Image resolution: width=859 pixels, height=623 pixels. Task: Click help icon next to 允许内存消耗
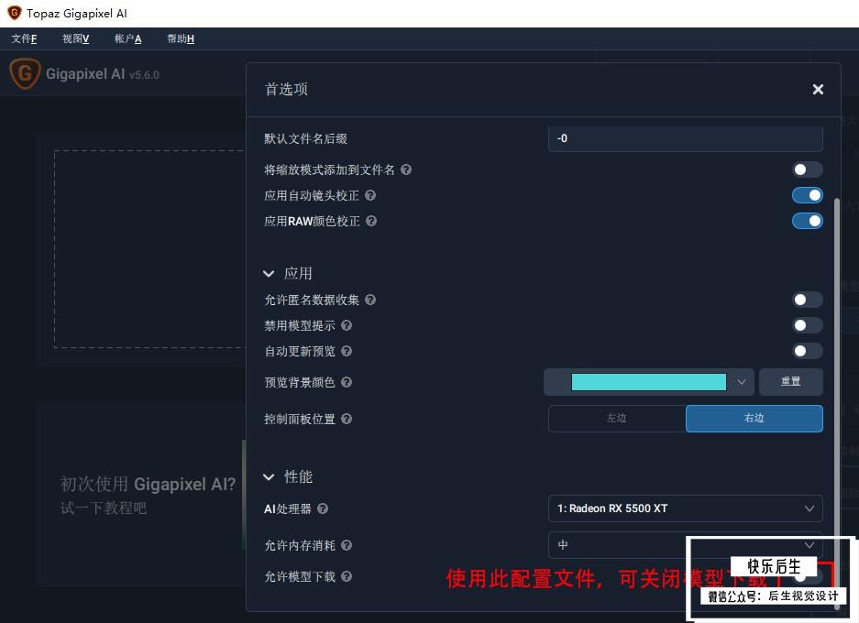click(347, 545)
